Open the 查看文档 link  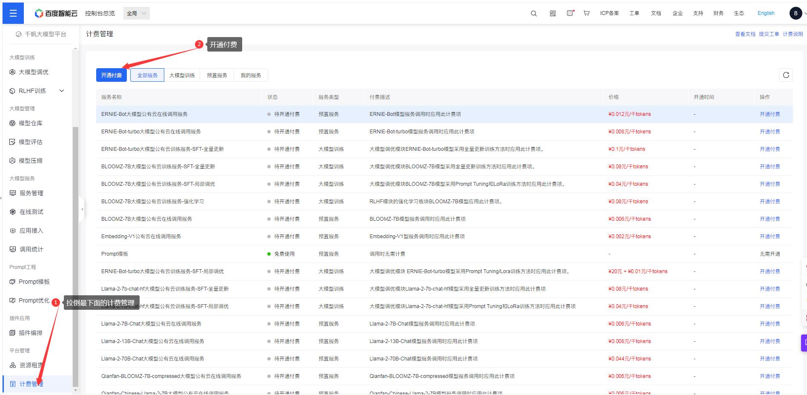point(745,34)
